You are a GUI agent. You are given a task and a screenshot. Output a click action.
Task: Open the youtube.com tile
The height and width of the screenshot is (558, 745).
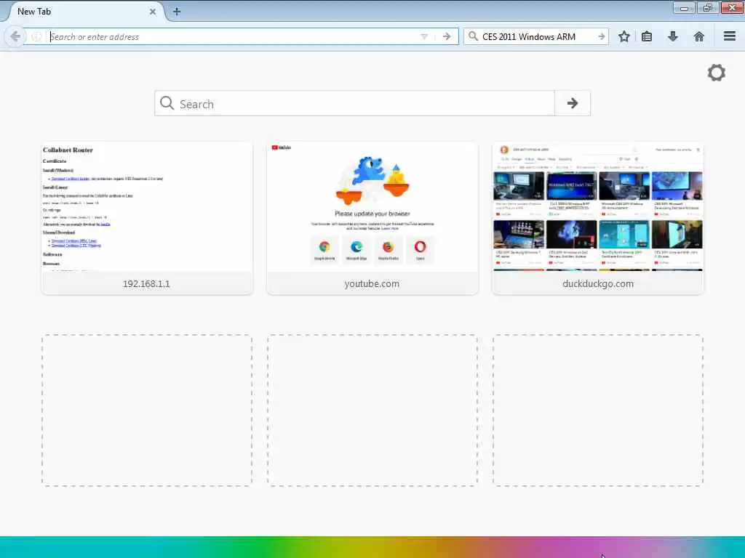(372, 218)
